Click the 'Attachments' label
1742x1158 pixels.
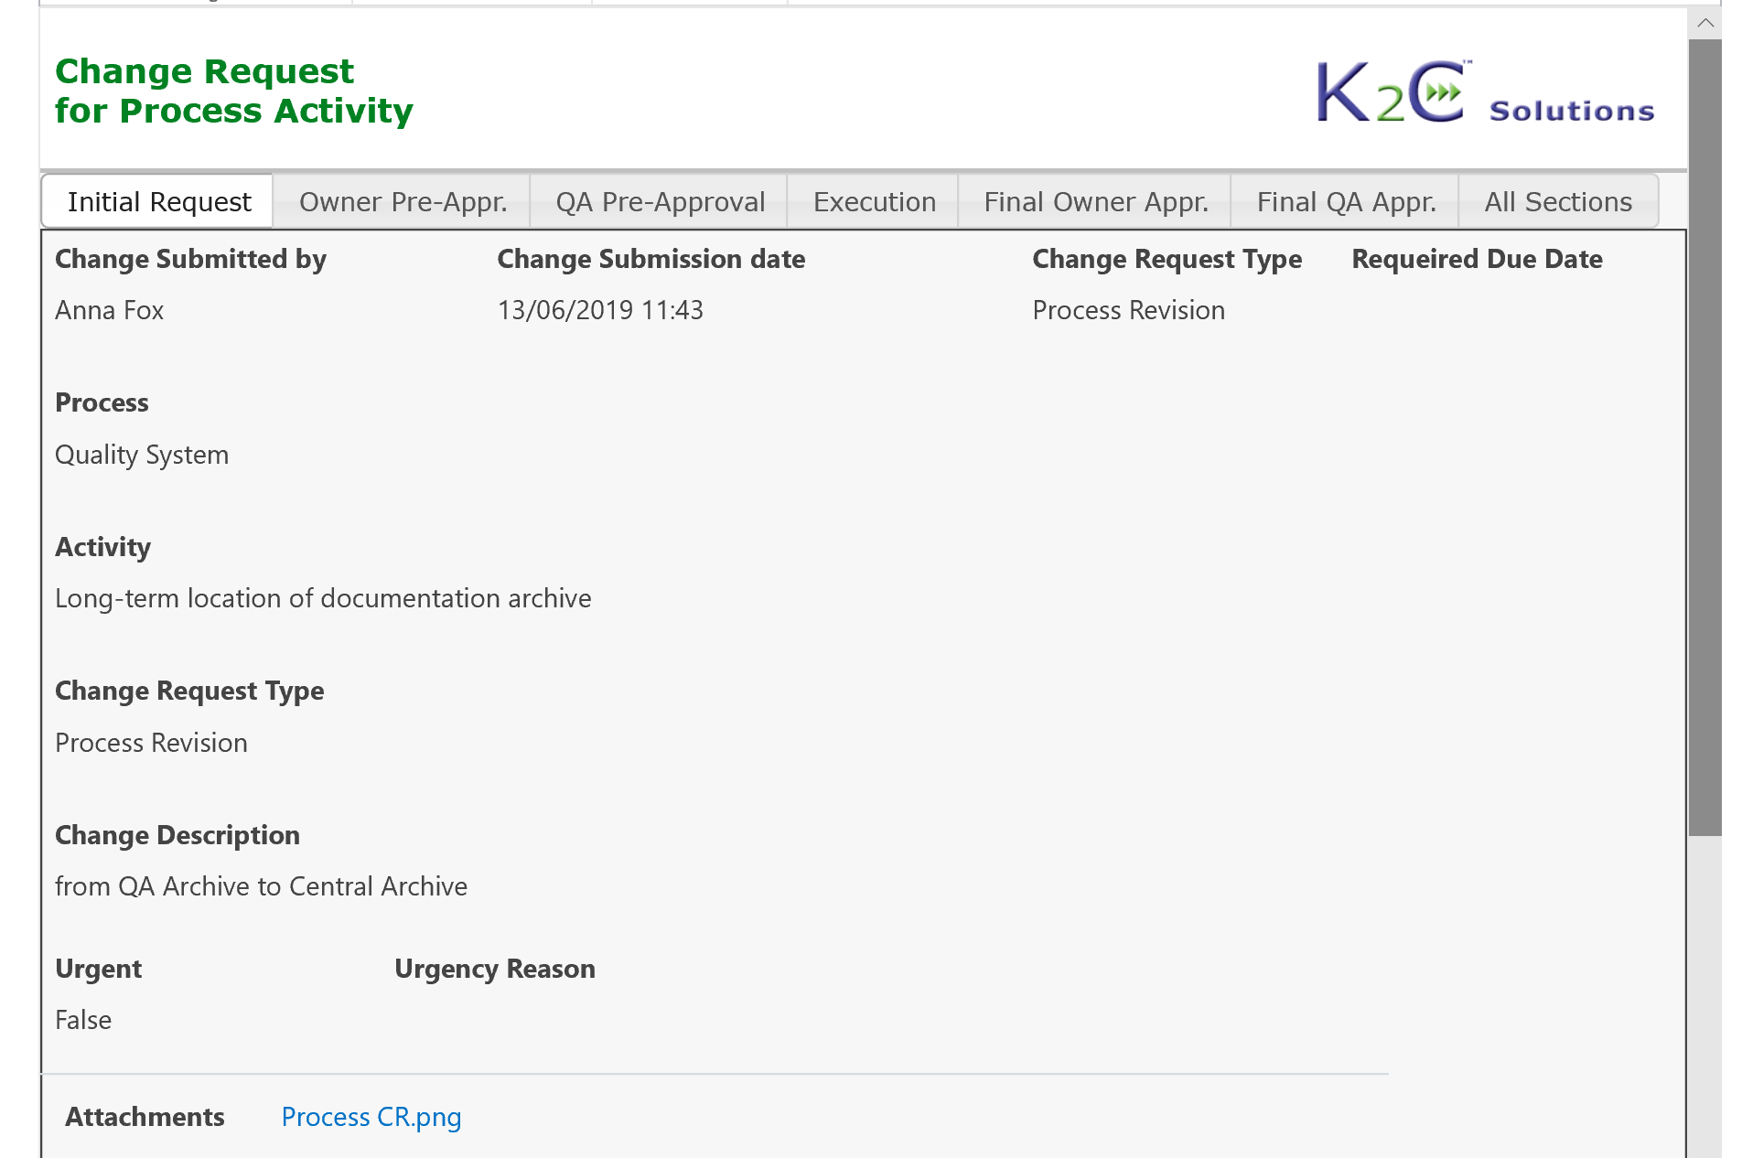point(145,1117)
